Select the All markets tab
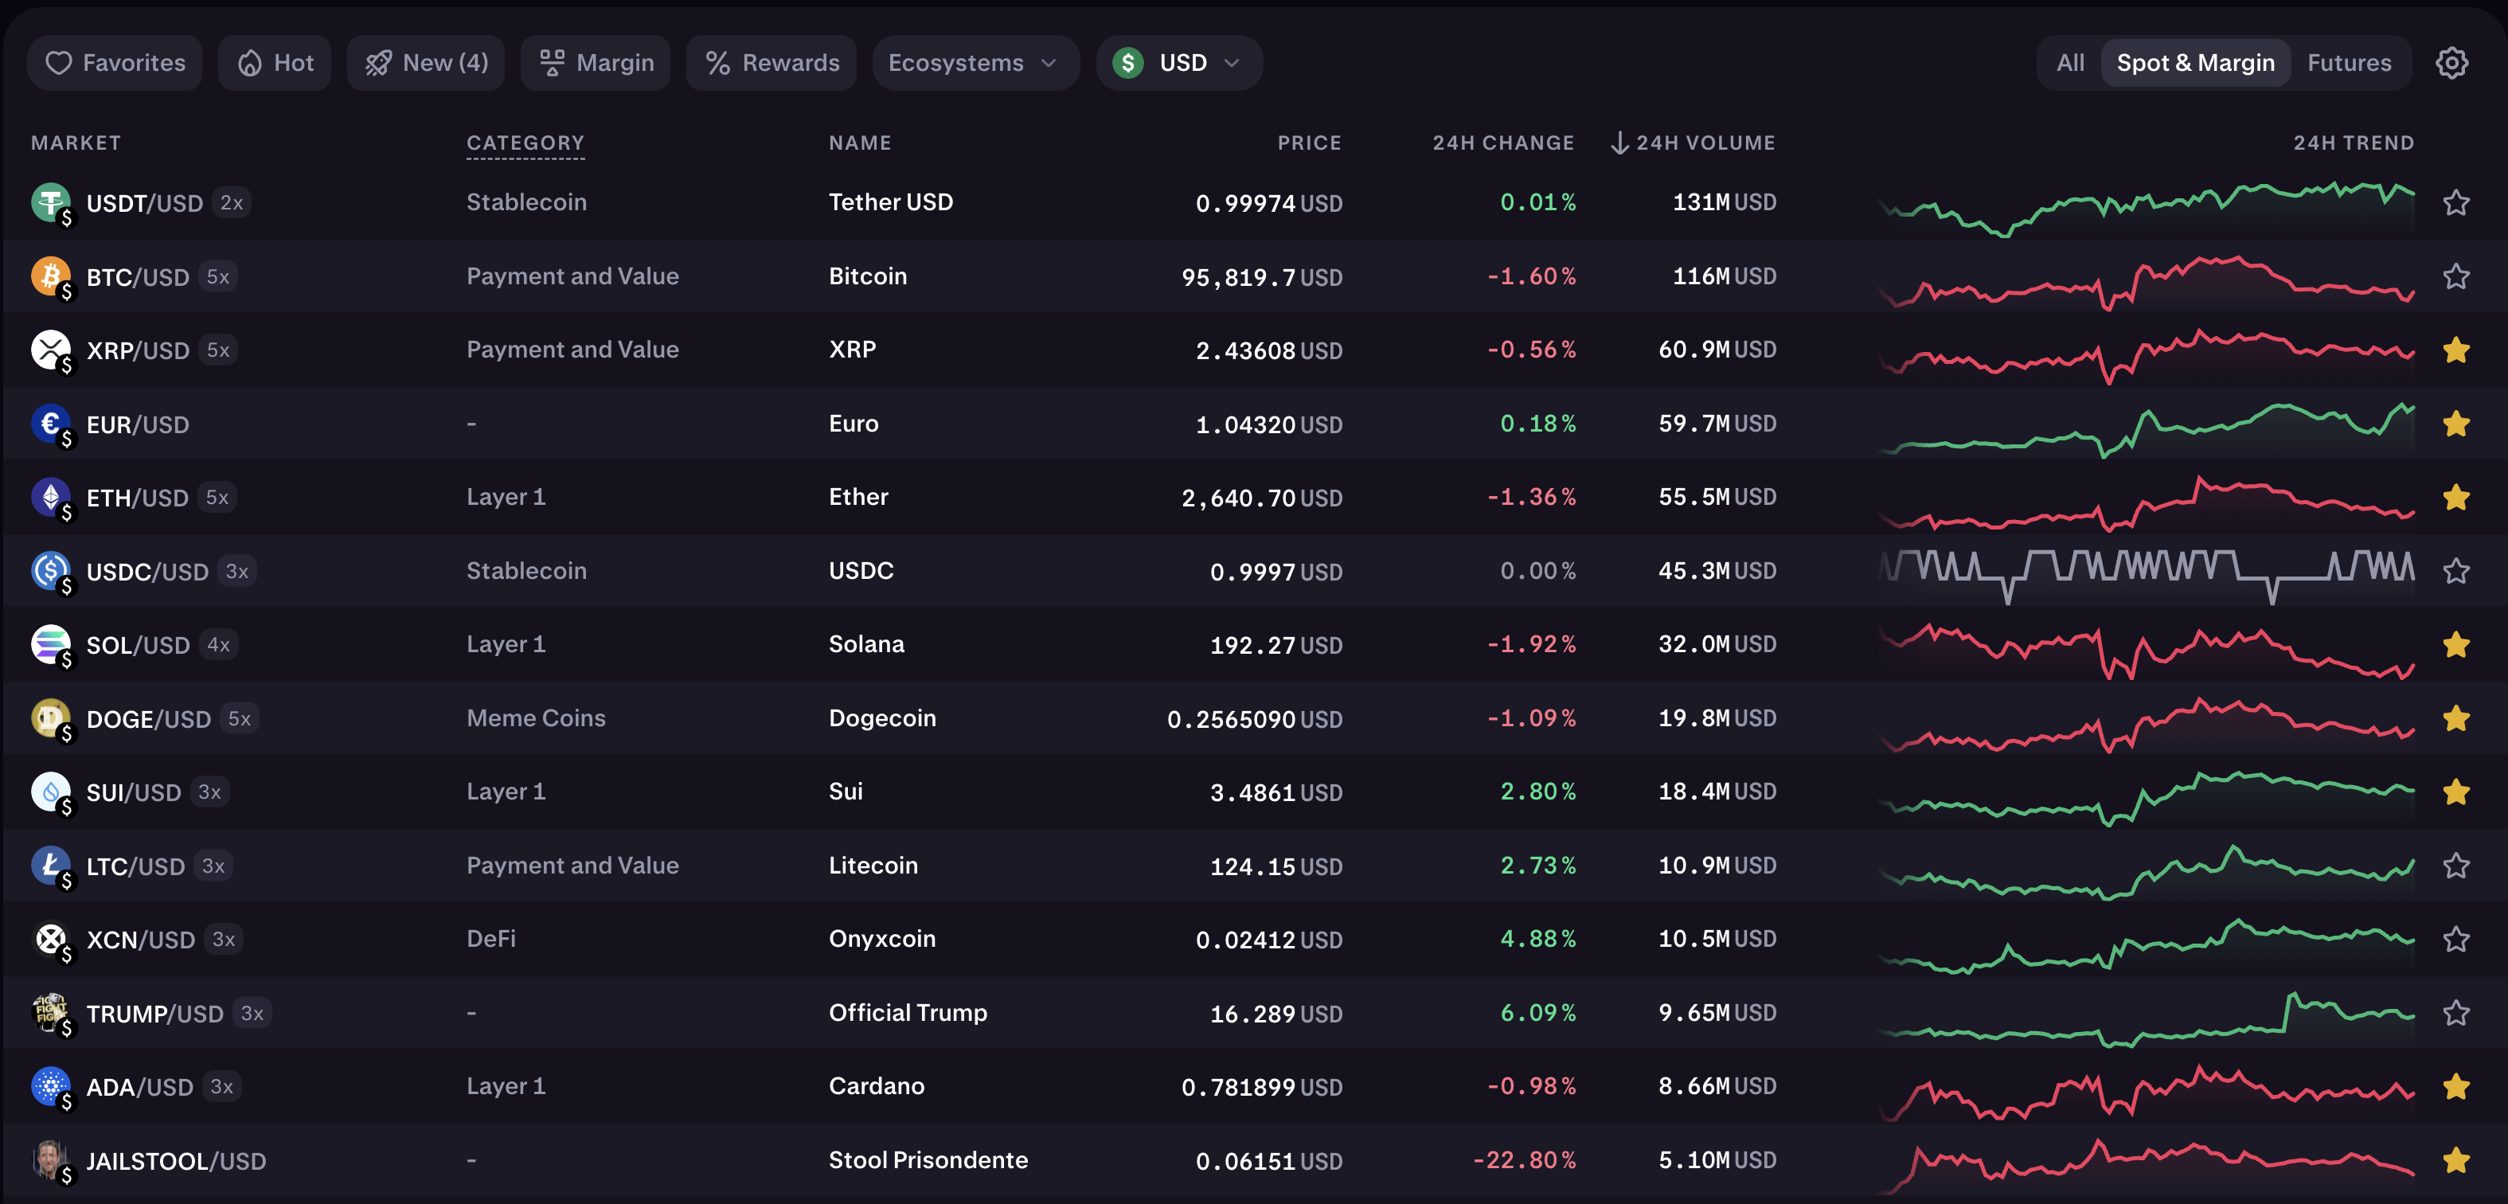This screenshot has width=2508, height=1204. (x=2070, y=64)
